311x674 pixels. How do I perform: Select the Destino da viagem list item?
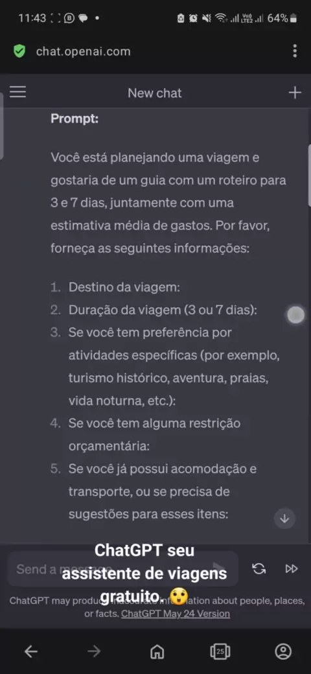[x=124, y=287]
